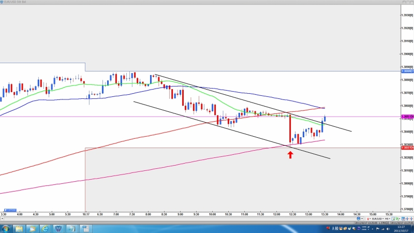Open the EUR/USD currency pair dropdown
The image size is (414, 233).
point(378,219)
